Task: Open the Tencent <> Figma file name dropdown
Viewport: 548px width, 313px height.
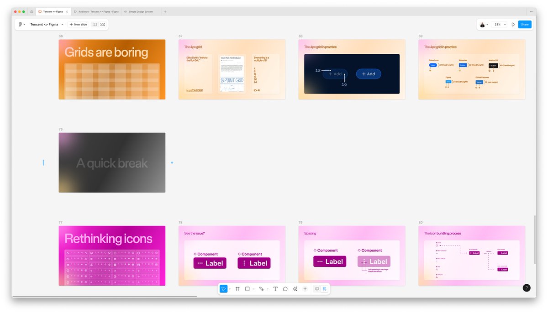Action: [x=47, y=24]
